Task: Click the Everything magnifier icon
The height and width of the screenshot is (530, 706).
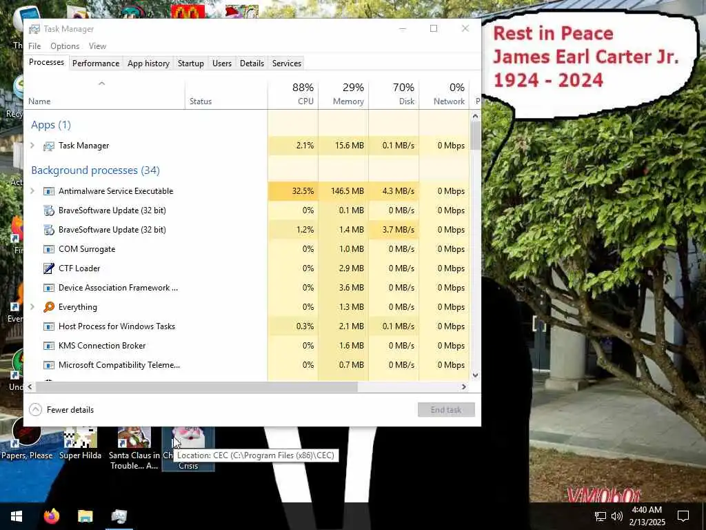Action: [x=49, y=307]
